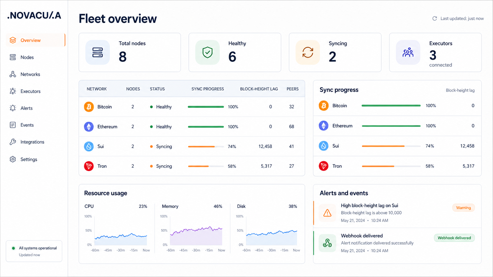Click PEERS column header
Image resolution: width=493 pixels, height=277 pixels.
coord(292,89)
